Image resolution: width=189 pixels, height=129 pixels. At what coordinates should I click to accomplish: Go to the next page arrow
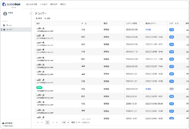pos(53,122)
